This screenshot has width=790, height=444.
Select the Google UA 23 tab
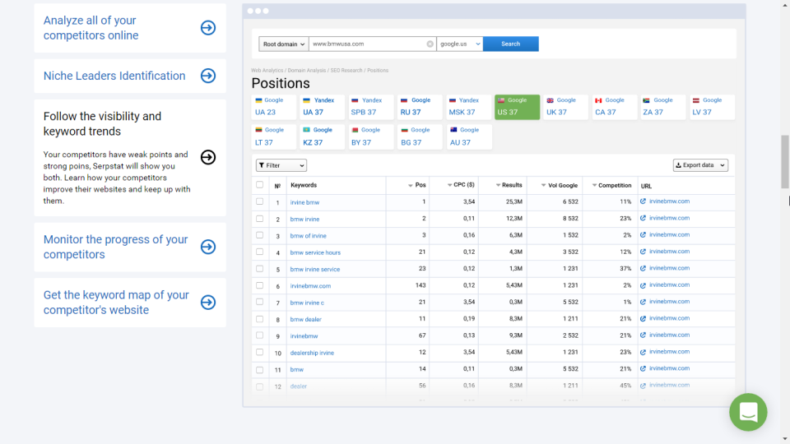coord(273,107)
